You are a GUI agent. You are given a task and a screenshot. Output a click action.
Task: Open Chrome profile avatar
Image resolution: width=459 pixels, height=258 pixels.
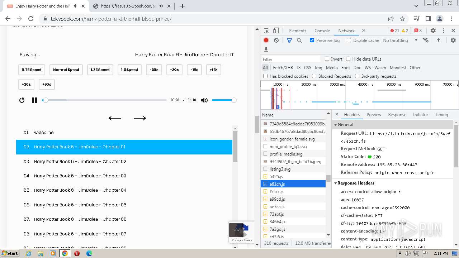440,19
